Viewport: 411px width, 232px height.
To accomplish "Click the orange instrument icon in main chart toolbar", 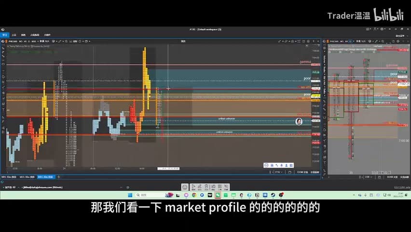I will 6,41.
